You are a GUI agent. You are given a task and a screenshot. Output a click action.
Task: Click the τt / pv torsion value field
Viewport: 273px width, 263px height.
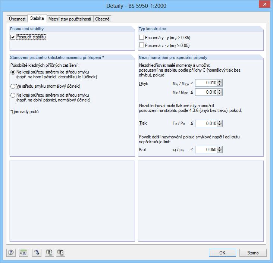(206, 150)
